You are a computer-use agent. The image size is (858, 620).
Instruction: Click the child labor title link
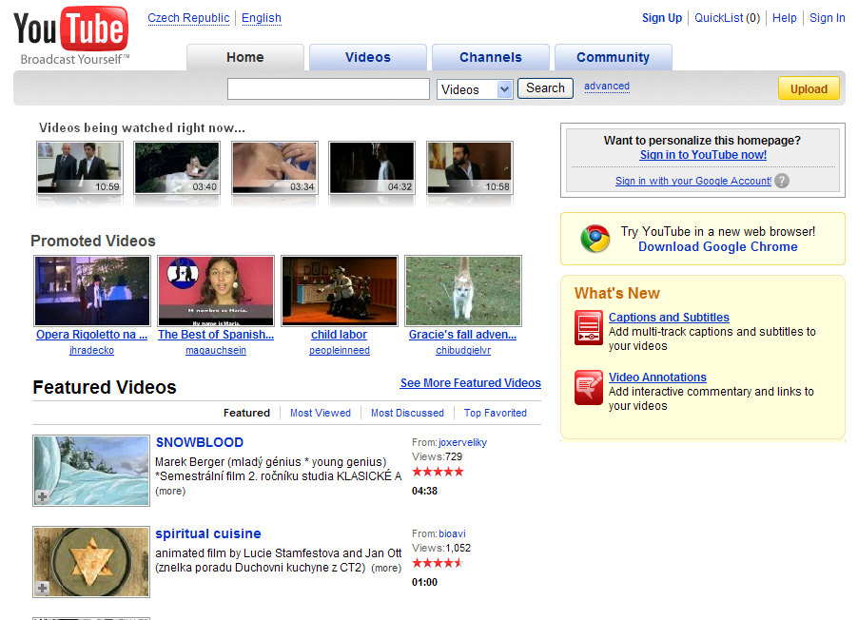pos(340,335)
